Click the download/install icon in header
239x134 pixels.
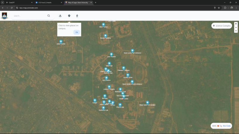(60, 16)
